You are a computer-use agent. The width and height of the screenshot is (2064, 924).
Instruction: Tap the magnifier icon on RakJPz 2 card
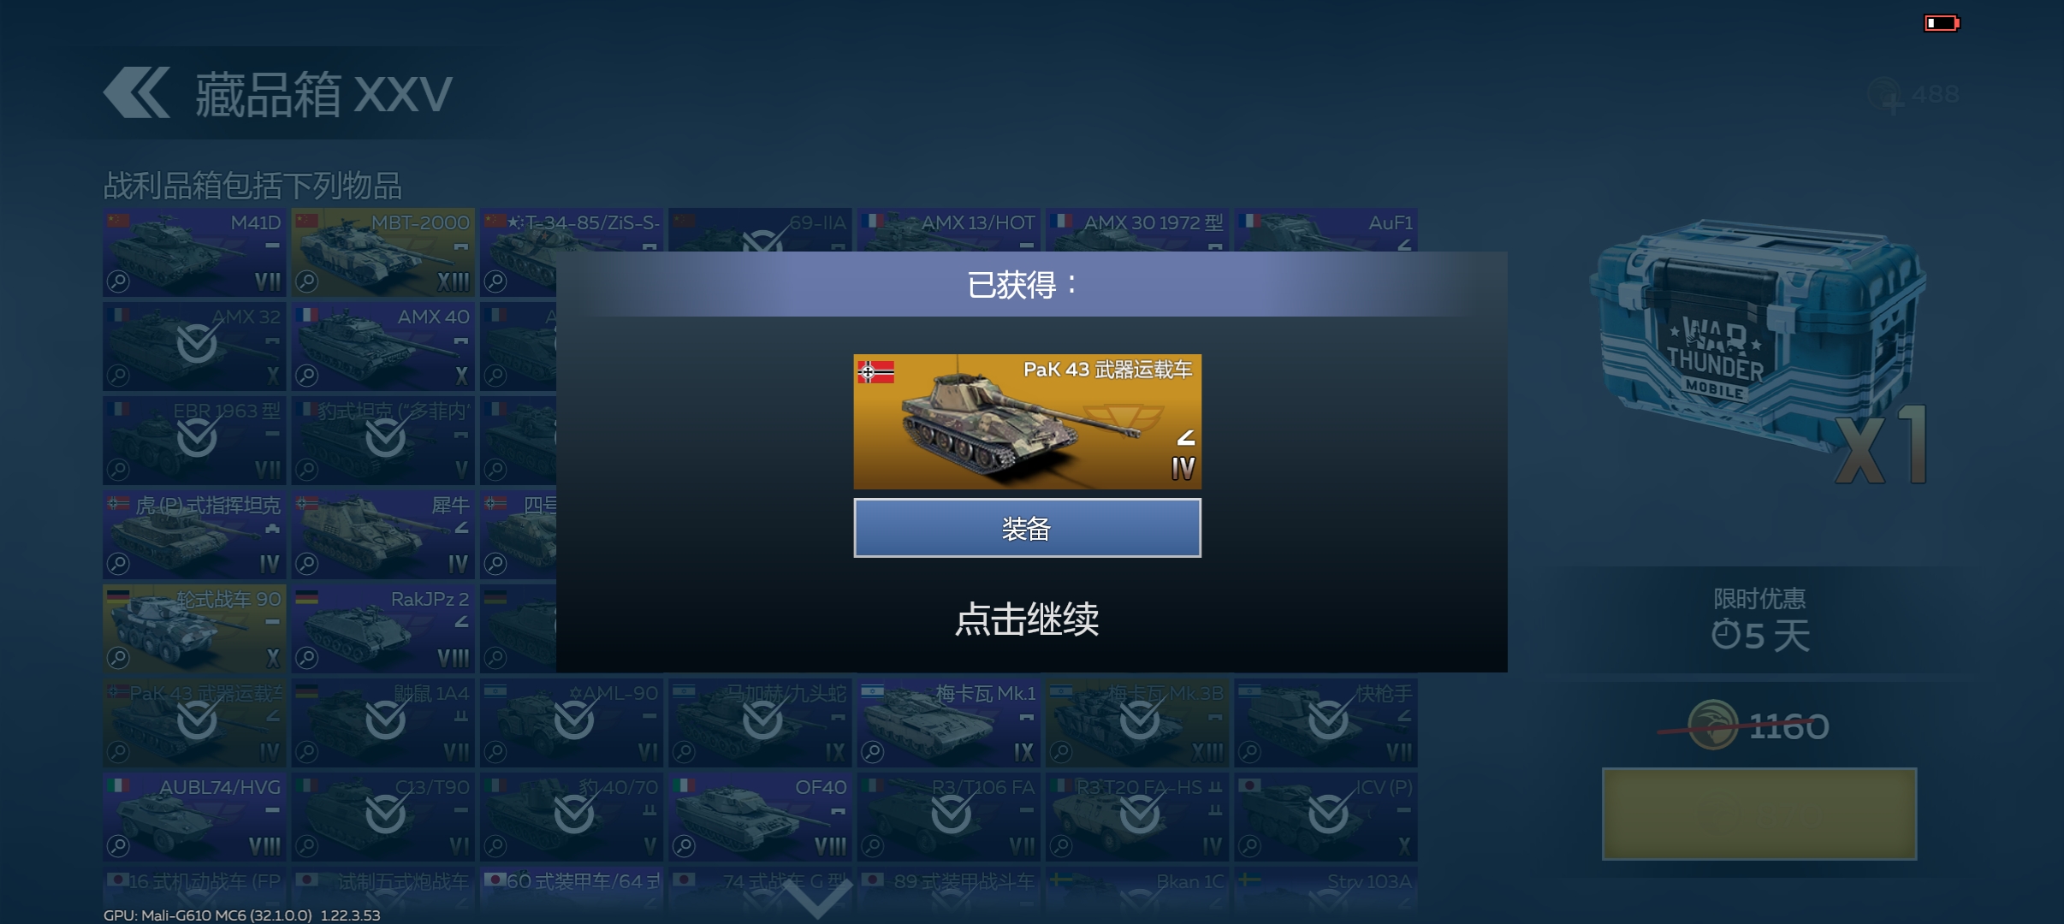(306, 658)
